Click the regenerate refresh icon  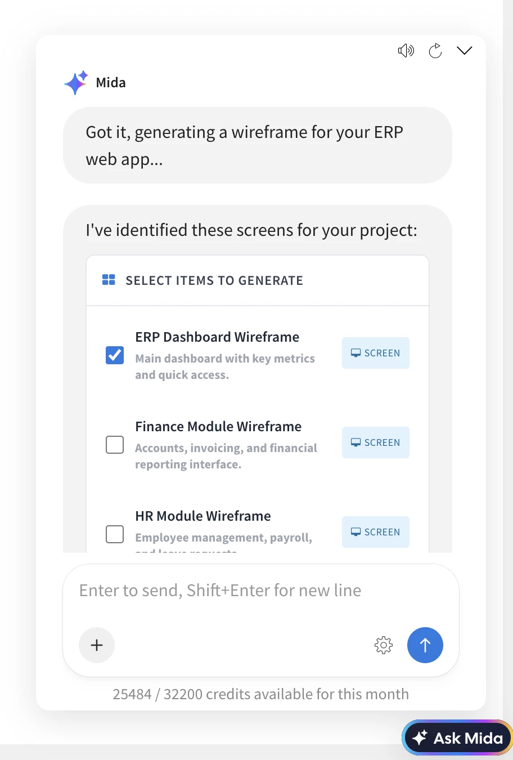click(435, 51)
